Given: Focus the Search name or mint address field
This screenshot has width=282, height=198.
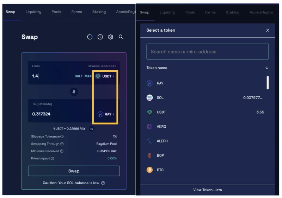Looking at the screenshot, I should tap(208, 52).
